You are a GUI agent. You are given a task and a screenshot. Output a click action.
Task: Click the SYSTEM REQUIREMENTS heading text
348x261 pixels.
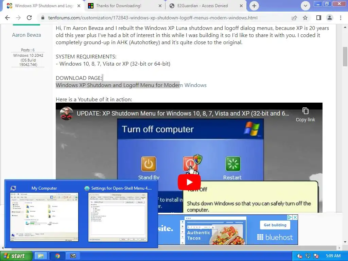click(x=86, y=57)
